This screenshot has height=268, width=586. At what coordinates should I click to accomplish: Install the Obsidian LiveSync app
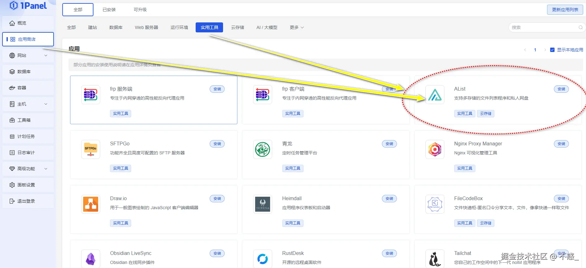click(x=217, y=253)
